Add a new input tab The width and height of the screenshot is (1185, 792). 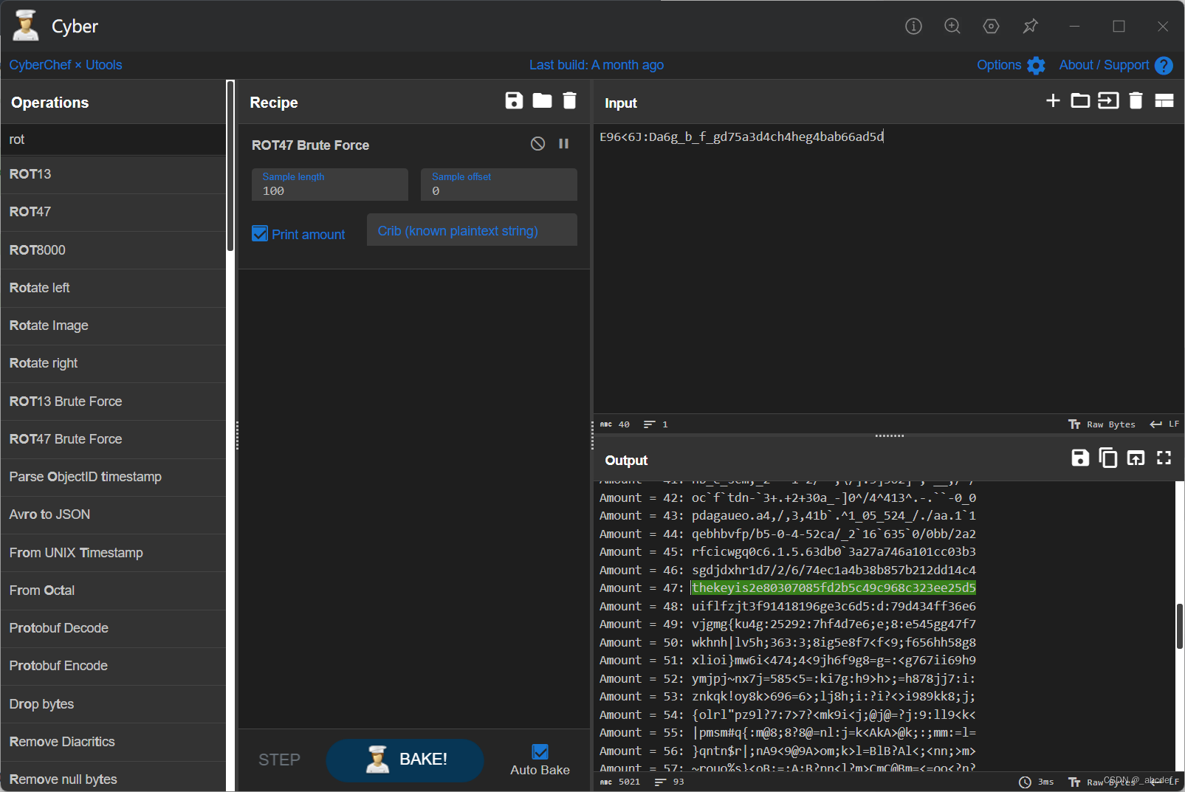coord(1053,101)
